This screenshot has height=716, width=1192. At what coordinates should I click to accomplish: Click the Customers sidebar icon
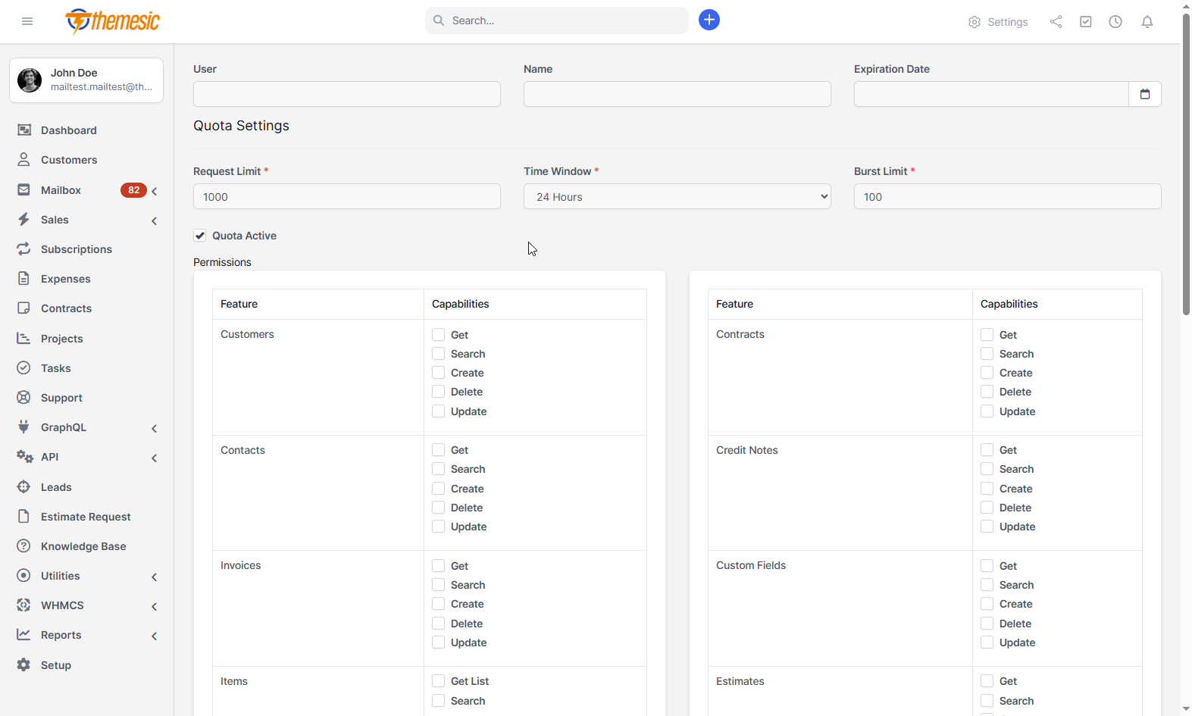click(24, 159)
